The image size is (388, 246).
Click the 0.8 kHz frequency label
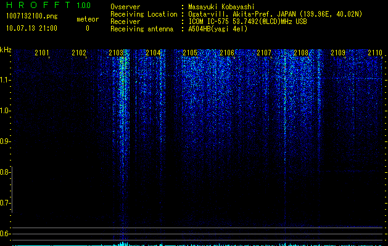(x=5, y=172)
